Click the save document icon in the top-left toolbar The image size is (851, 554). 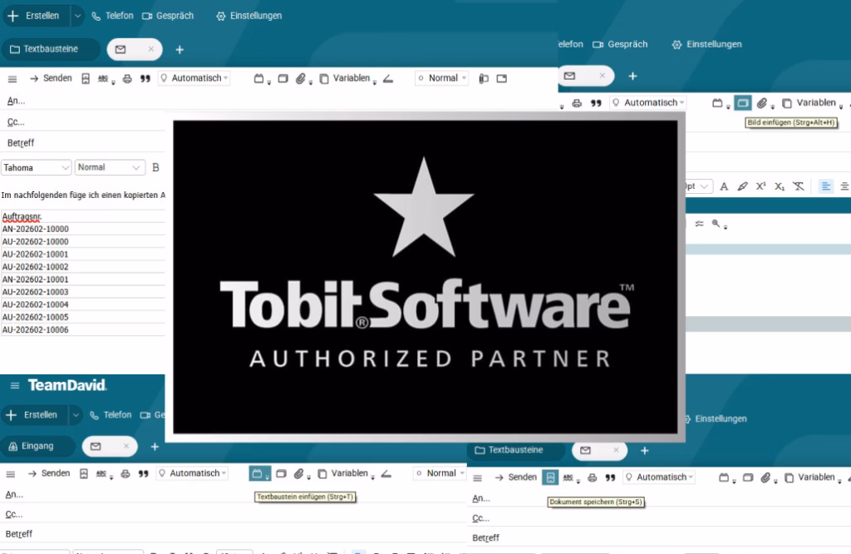tap(86, 79)
